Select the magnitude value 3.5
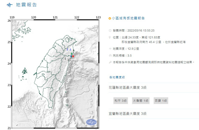199x130 pixels. (x=130, y=55)
